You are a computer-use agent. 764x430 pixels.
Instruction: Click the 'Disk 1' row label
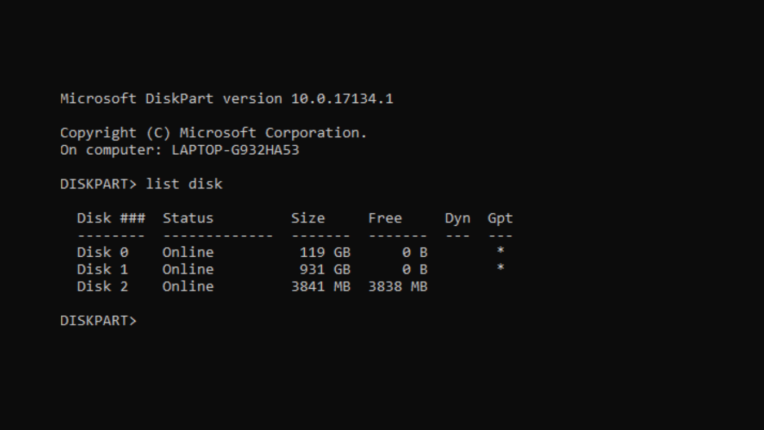tap(103, 269)
